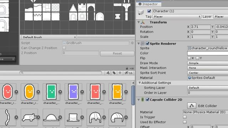Click the Sprite Renderer component icon
Viewport: 228px width, 128px height.
[142, 43]
